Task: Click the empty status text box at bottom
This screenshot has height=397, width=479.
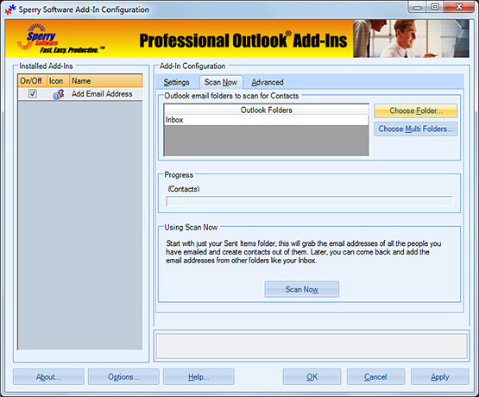Action: tap(312, 346)
